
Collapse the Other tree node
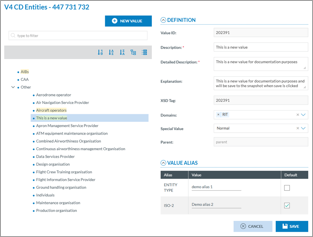[13, 87]
